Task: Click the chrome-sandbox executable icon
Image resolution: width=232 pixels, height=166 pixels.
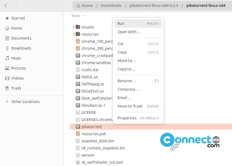Action: point(78,62)
